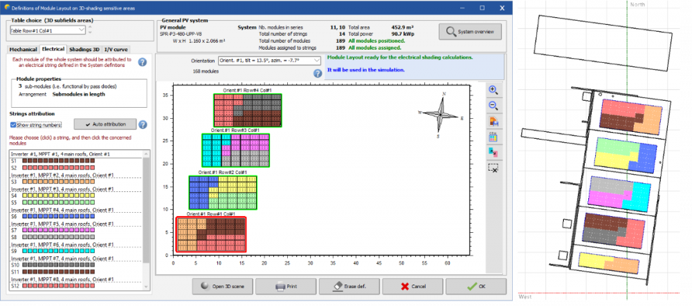Switch to the Mechanical tab
The image size is (692, 306).
point(23,50)
